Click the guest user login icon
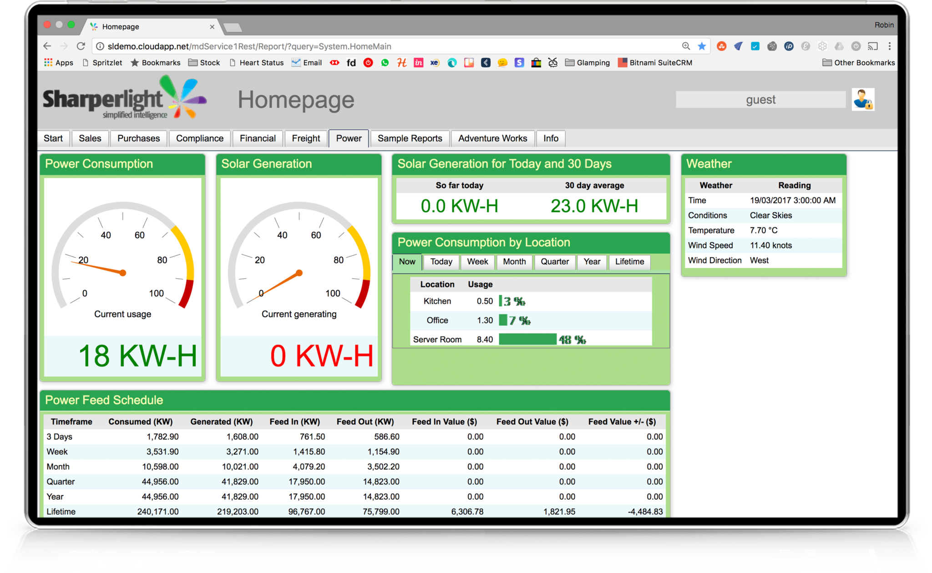Screen dimensions: 932x573 click(x=863, y=100)
